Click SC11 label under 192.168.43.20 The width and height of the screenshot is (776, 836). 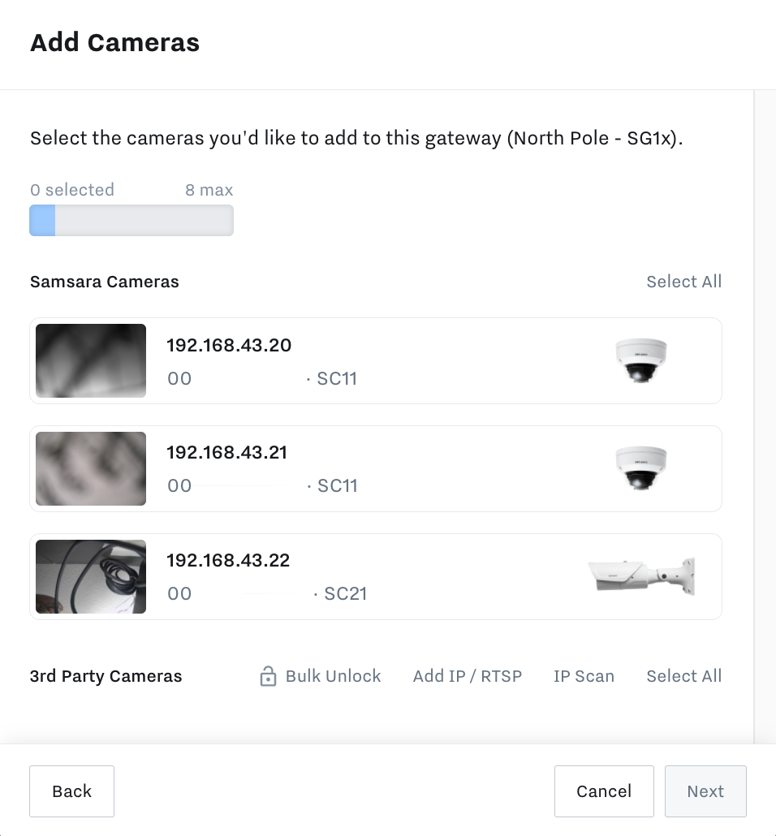click(x=337, y=378)
